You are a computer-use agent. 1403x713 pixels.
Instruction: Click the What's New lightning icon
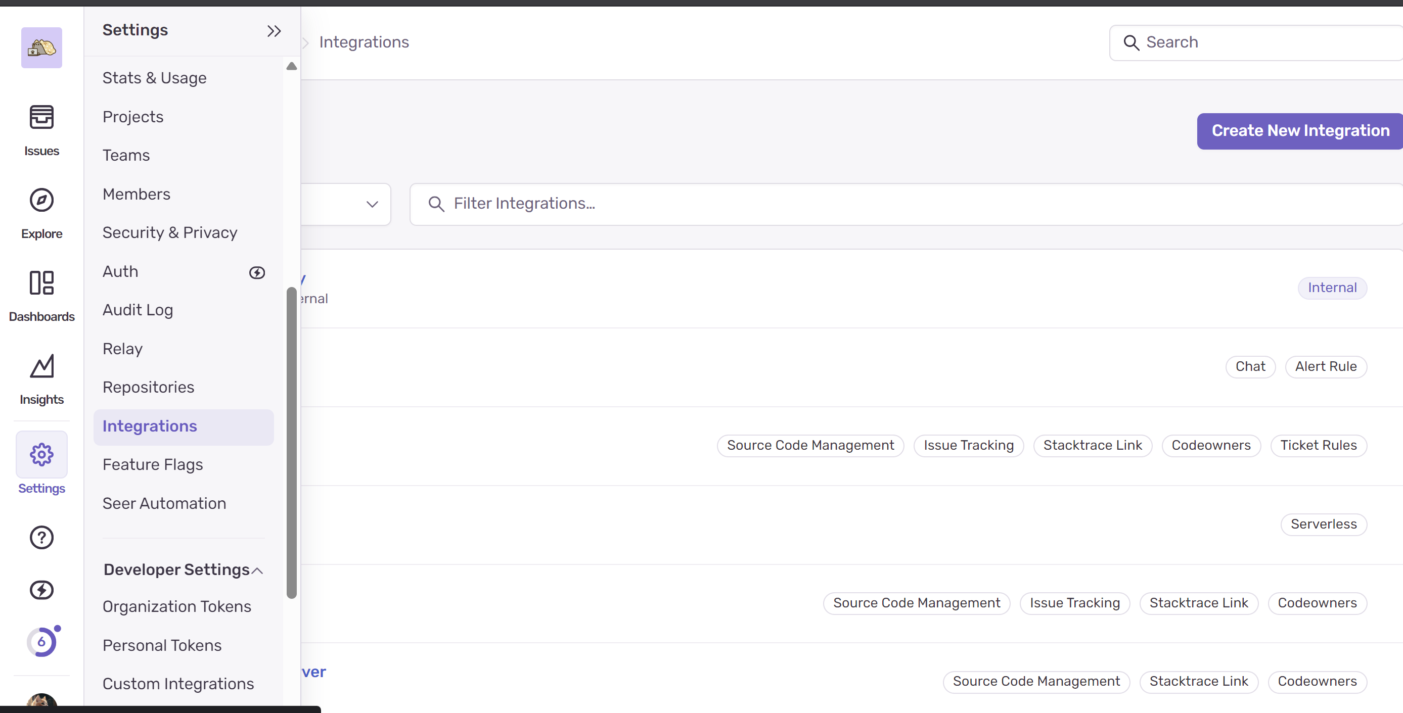click(x=41, y=589)
